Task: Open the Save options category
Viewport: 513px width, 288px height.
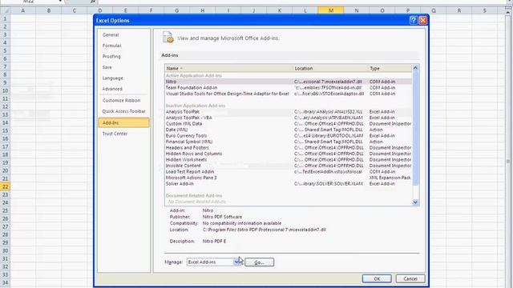Action: [107, 67]
